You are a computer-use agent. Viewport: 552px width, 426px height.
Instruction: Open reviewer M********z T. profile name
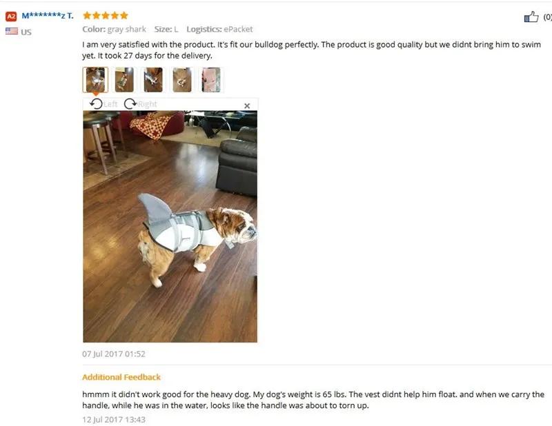[x=48, y=16]
